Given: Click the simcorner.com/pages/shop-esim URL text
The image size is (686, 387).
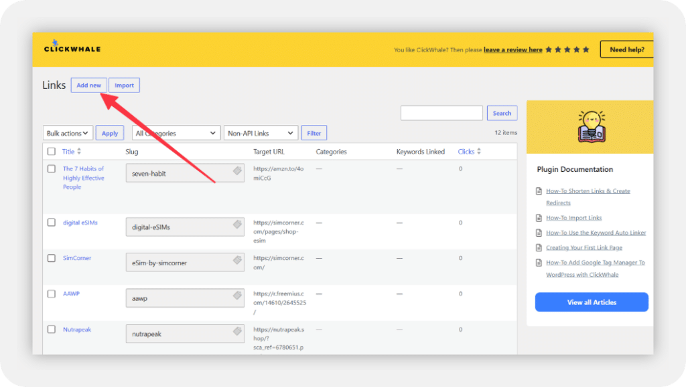Looking at the screenshot, I should click(x=278, y=231).
